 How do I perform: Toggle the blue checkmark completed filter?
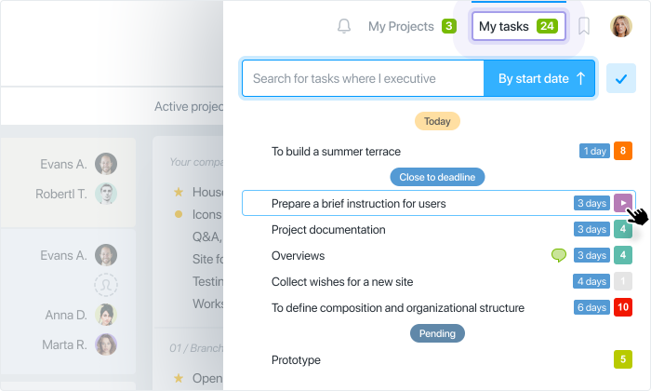point(620,78)
